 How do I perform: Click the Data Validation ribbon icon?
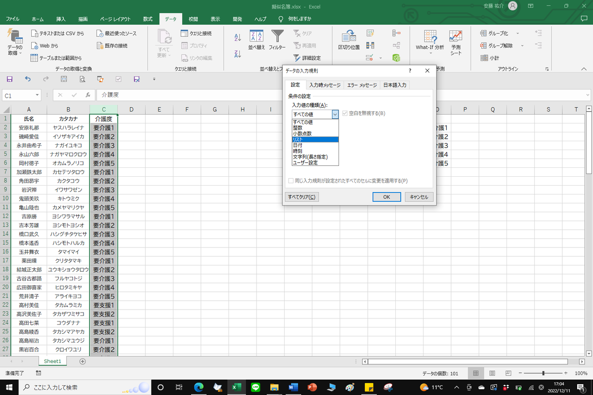pos(369,58)
